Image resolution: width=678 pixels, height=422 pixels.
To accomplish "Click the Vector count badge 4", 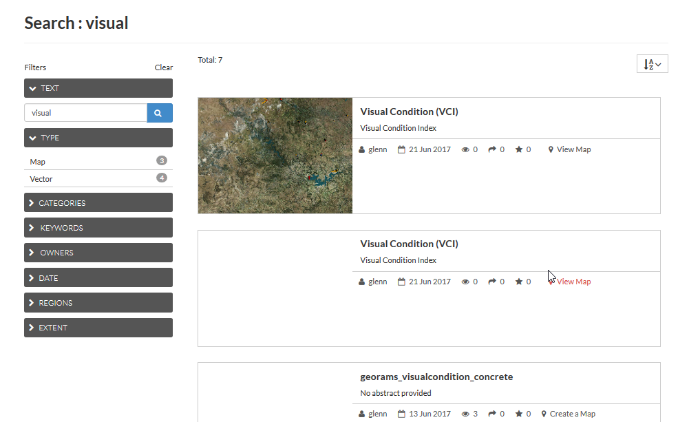I will click(162, 178).
